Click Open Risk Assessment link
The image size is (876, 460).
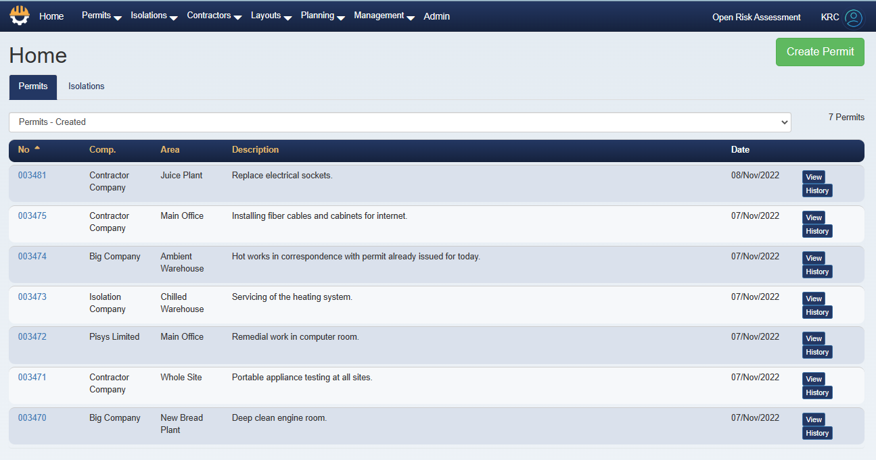[756, 18]
